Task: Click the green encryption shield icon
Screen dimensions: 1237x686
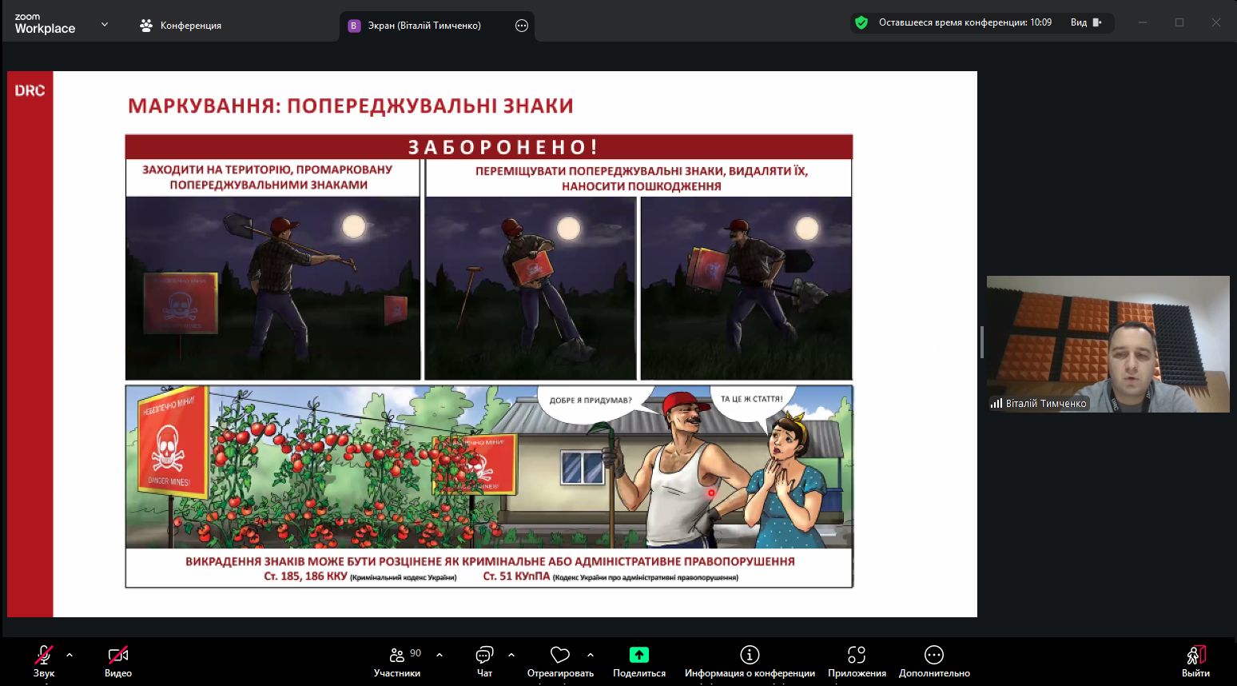Action: point(861,22)
